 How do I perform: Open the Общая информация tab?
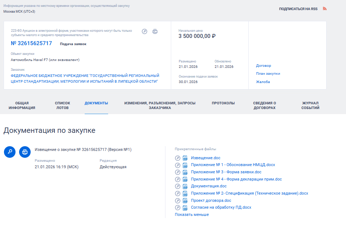click(x=22, y=105)
